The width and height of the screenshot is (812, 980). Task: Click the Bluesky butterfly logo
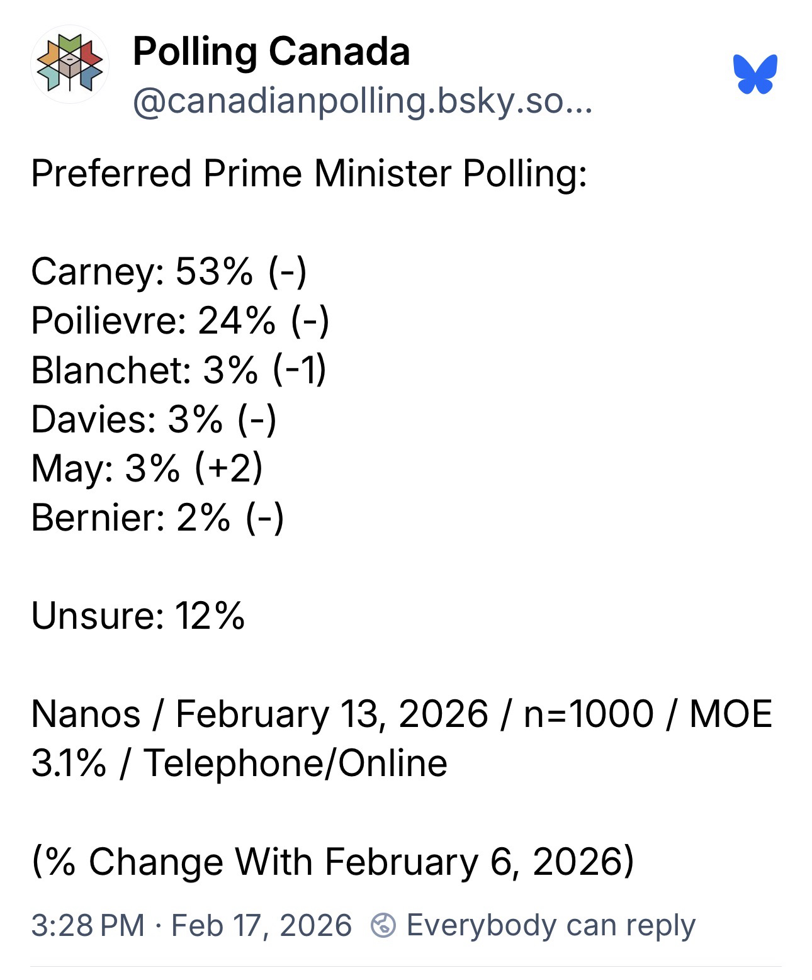[755, 74]
